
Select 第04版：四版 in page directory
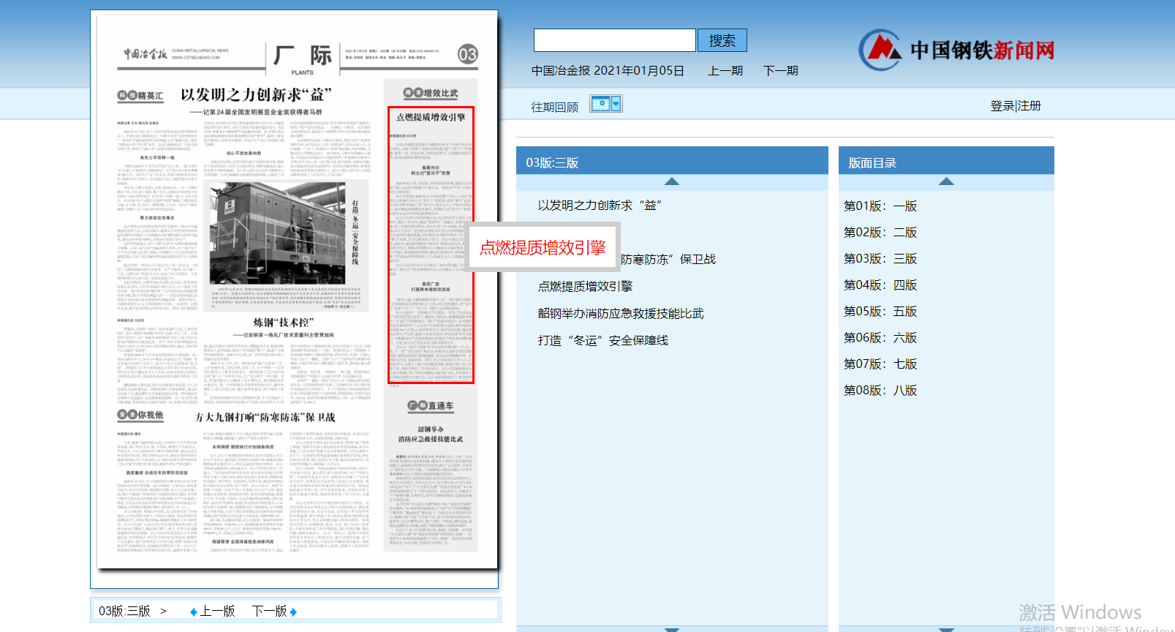(880, 285)
